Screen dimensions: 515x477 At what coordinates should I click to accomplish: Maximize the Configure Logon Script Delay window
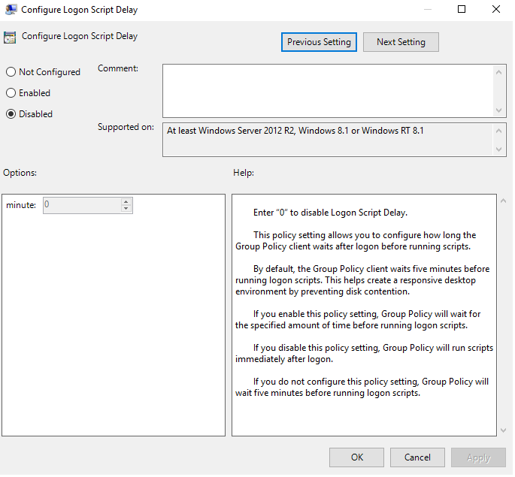(462, 10)
